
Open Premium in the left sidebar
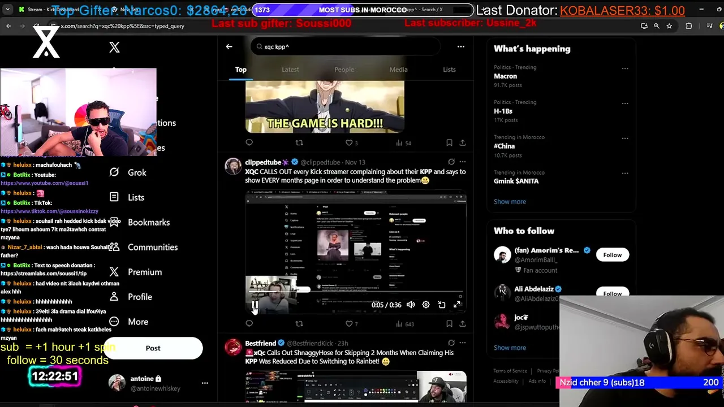135,272
